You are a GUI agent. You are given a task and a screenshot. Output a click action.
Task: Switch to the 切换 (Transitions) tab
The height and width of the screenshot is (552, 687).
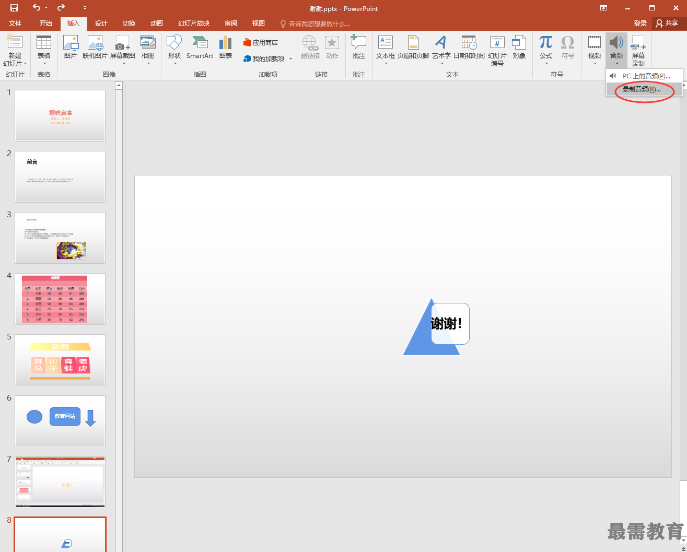129,24
